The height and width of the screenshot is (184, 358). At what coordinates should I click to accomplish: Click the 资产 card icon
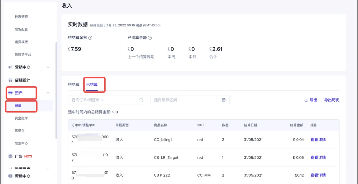tap(10, 93)
